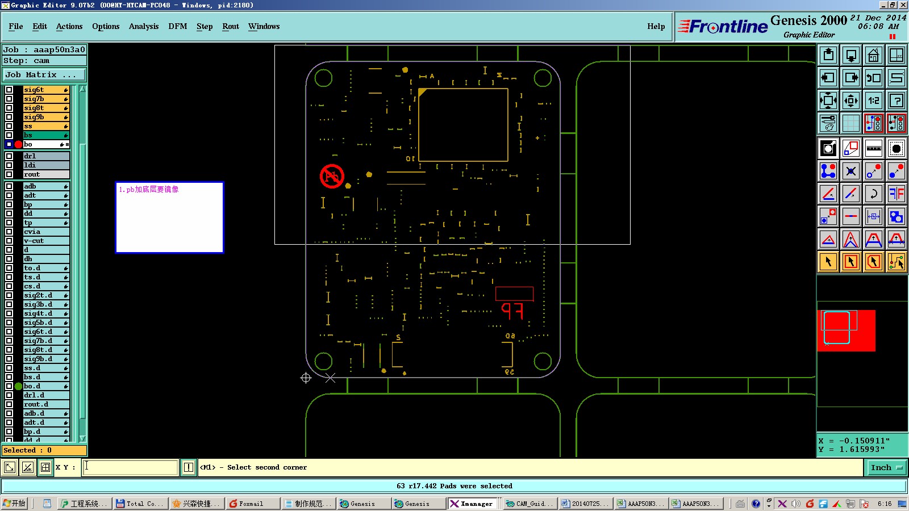The height and width of the screenshot is (511, 909).
Task: Click the red-blue horizontal line segment icon
Action: point(851,216)
